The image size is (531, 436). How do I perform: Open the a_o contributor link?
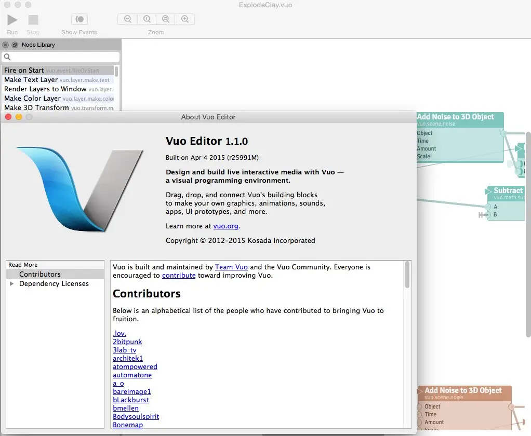(118, 383)
